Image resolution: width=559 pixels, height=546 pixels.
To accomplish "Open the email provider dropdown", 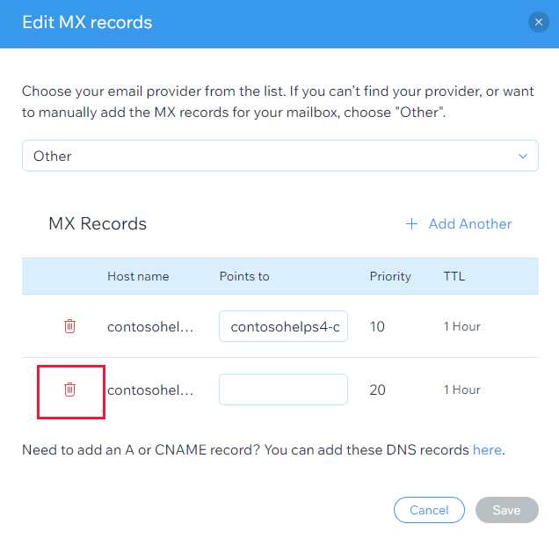I will coord(279,157).
